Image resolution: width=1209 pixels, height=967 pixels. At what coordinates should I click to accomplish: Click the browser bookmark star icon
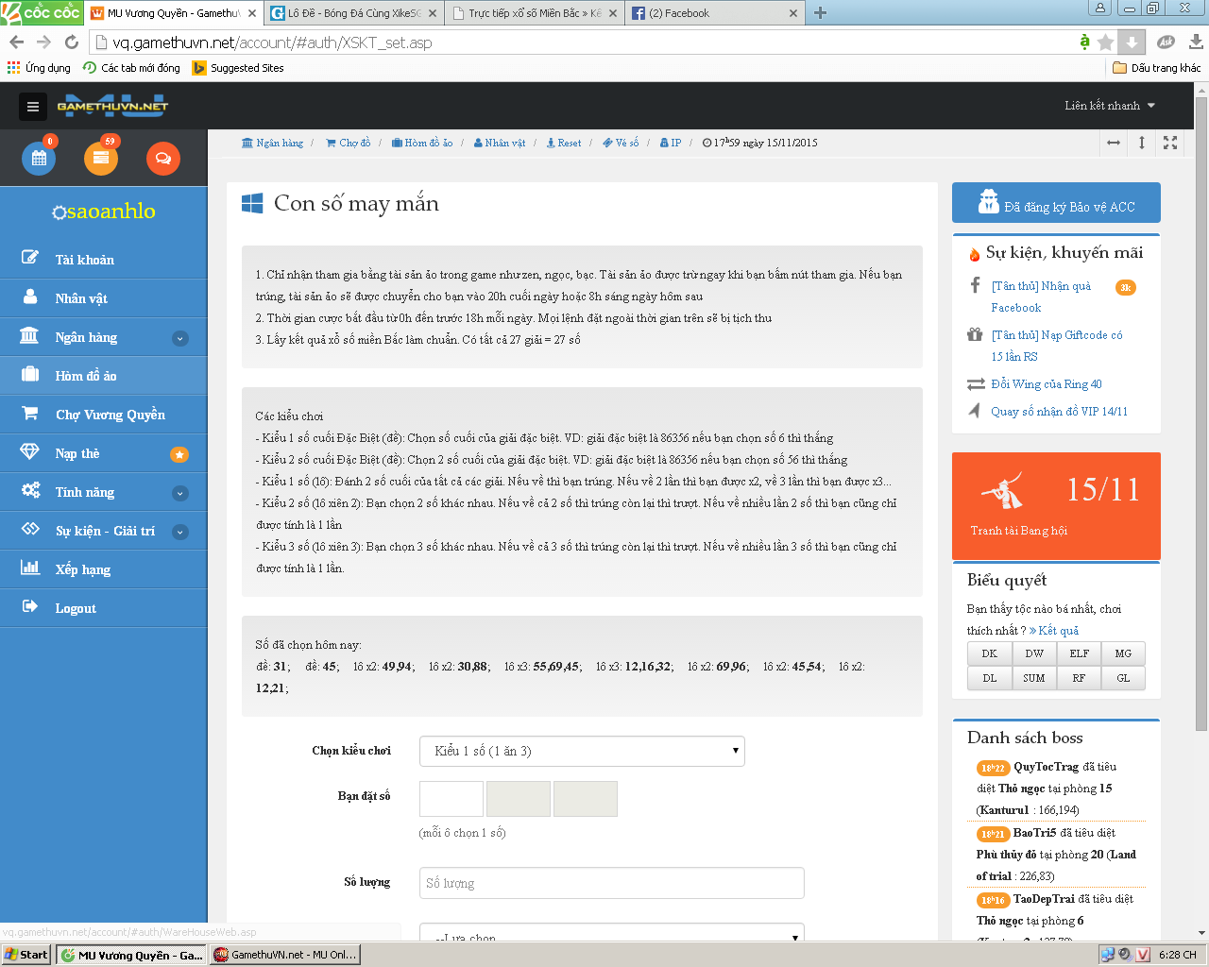[1105, 42]
